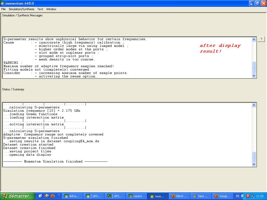Click the 'Momentum Simulation finished' line
The height and width of the screenshot is (200, 267).
55,161
